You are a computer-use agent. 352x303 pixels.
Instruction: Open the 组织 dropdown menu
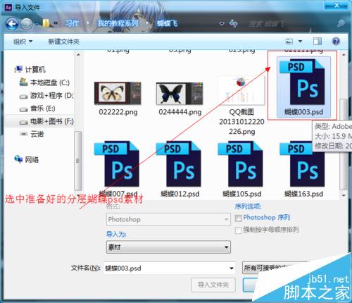point(23,42)
